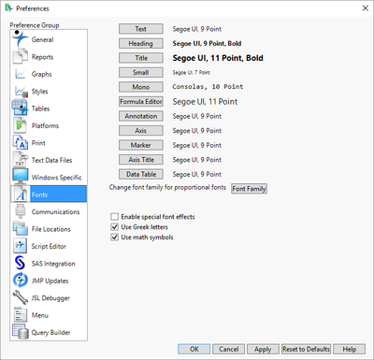The height and width of the screenshot is (360, 374).
Task: Click the 'Segoe UI, 11 Point, Bold' sample
Action: click(x=218, y=58)
